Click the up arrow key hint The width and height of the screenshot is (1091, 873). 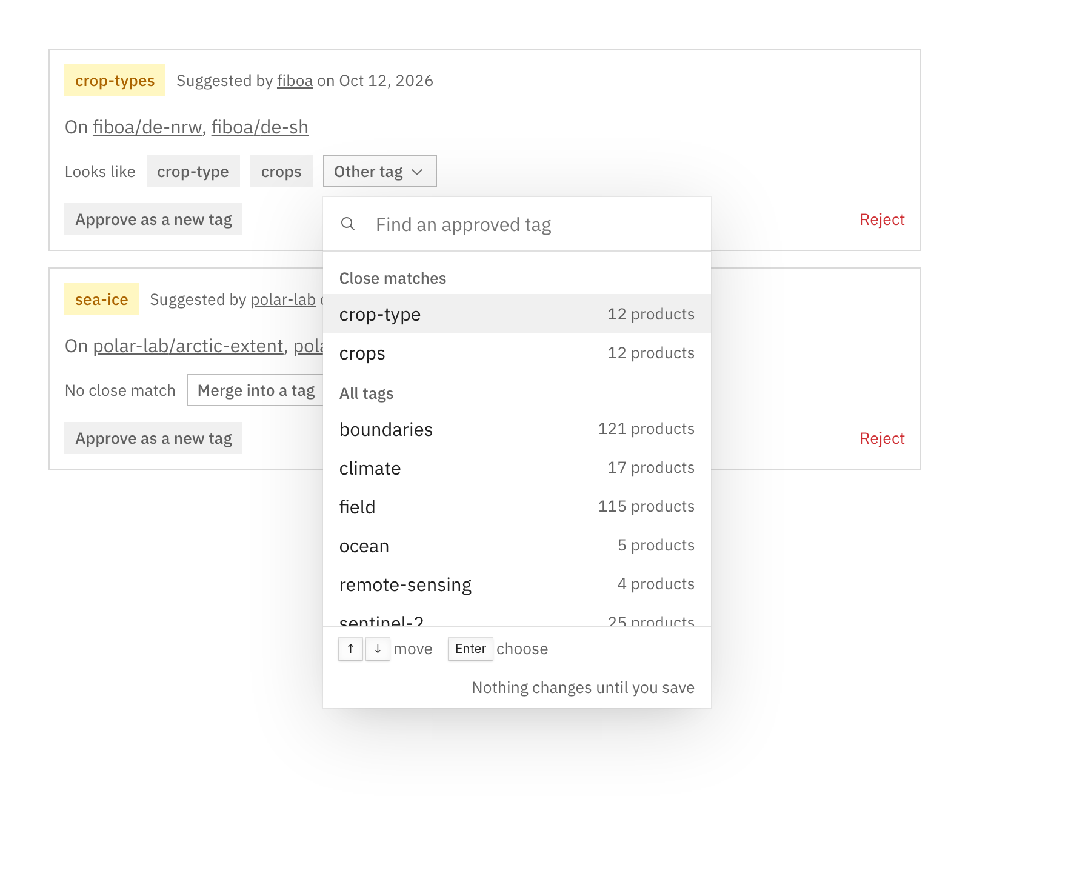click(350, 649)
